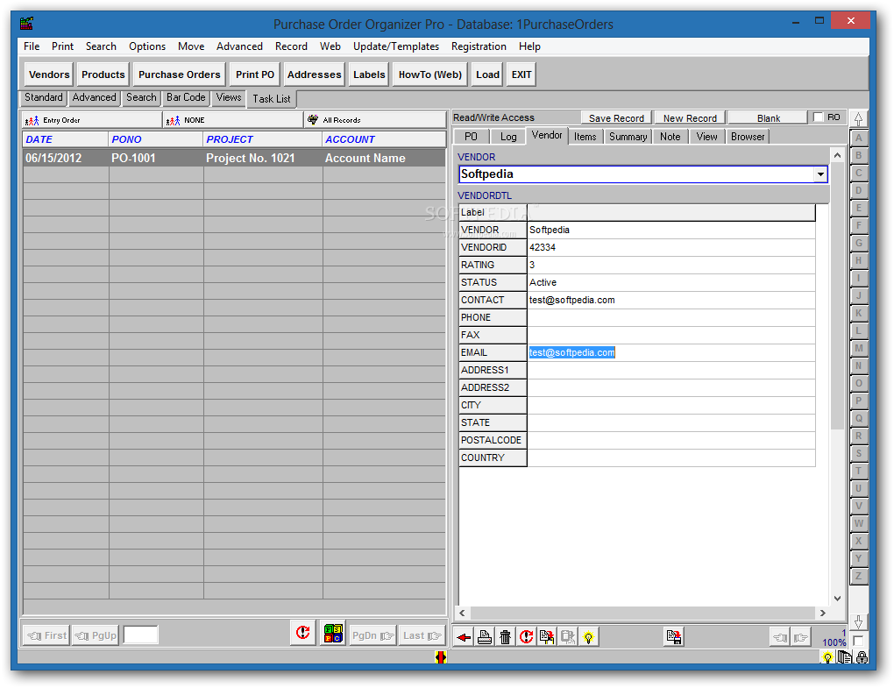Click the Entry Order sort selector

coord(92,120)
